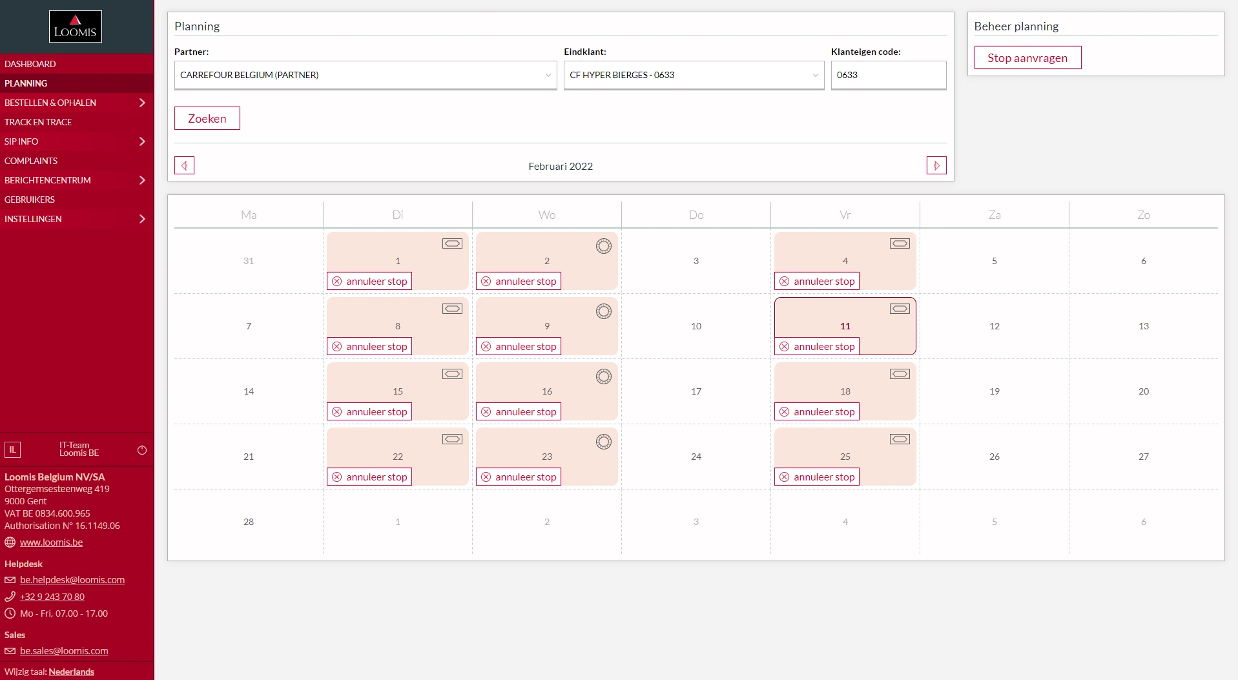This screenshot has height=680, width=1238.
Task: Click the banknote icon on February 1
Action: point(452,243)
